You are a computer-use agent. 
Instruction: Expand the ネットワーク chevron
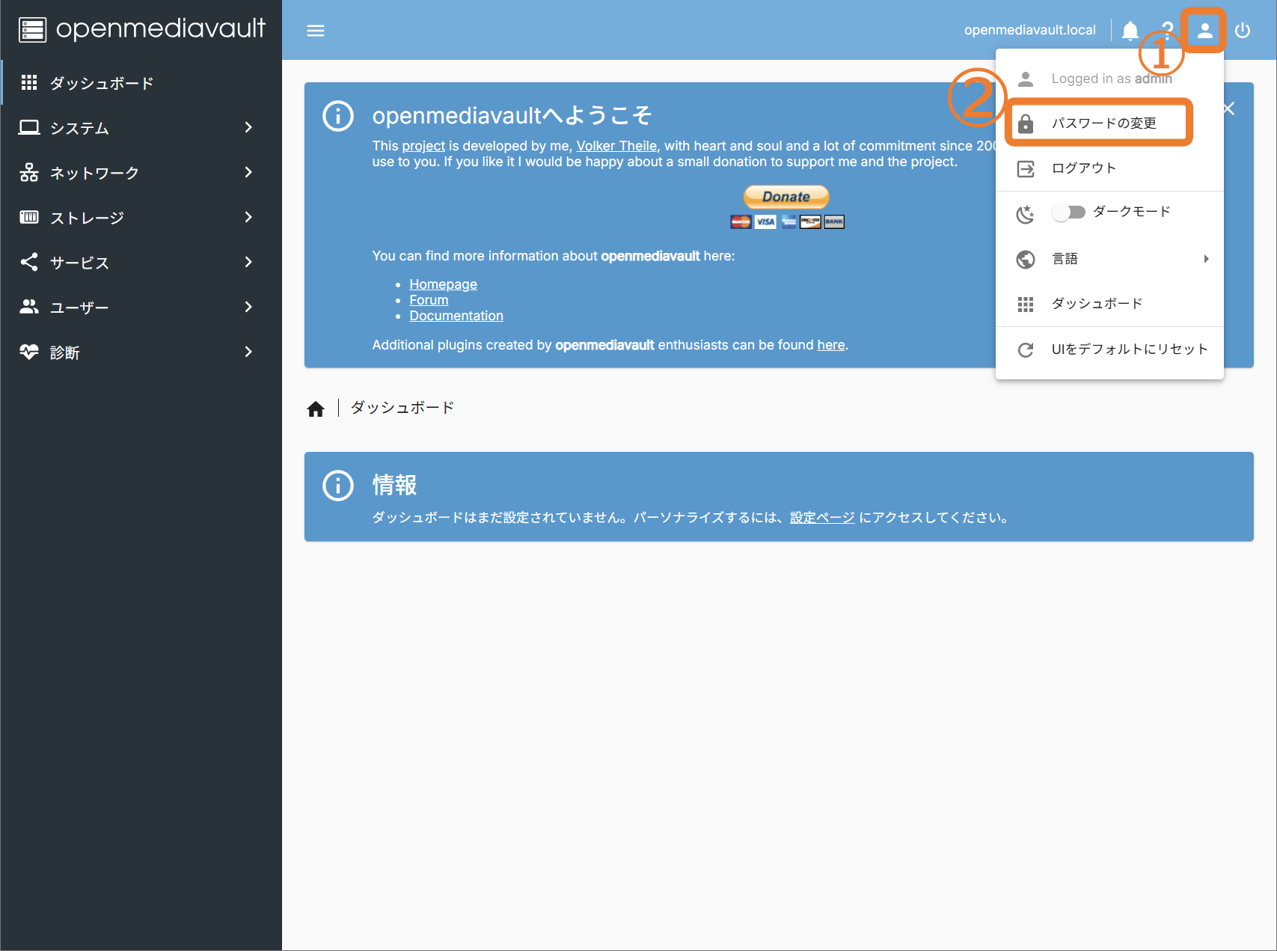(x=248, y=173)
